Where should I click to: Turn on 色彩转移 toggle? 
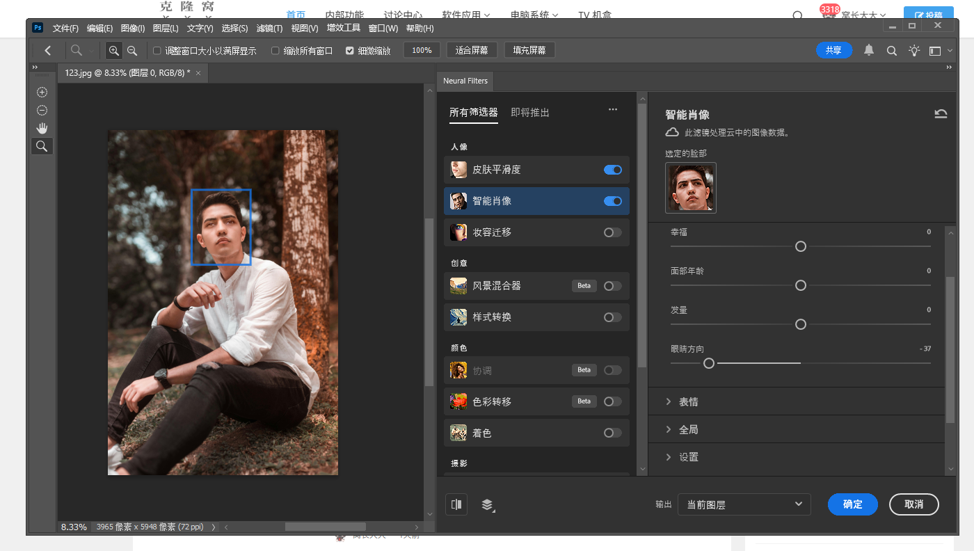coord(613,401)
